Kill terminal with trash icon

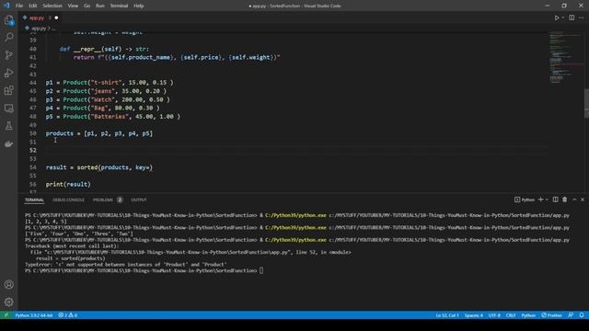[564, 200]
